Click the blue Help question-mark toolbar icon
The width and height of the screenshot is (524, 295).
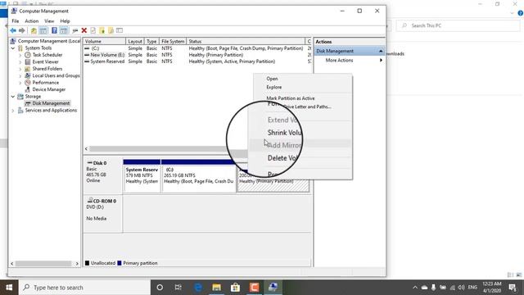coord(54,31)
